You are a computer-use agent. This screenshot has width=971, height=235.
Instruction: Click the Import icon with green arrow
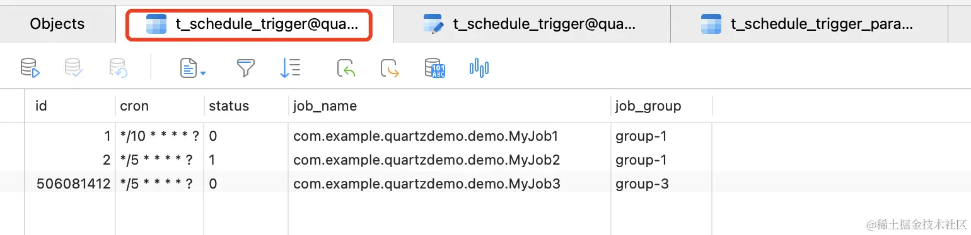[x=346, y=68]
